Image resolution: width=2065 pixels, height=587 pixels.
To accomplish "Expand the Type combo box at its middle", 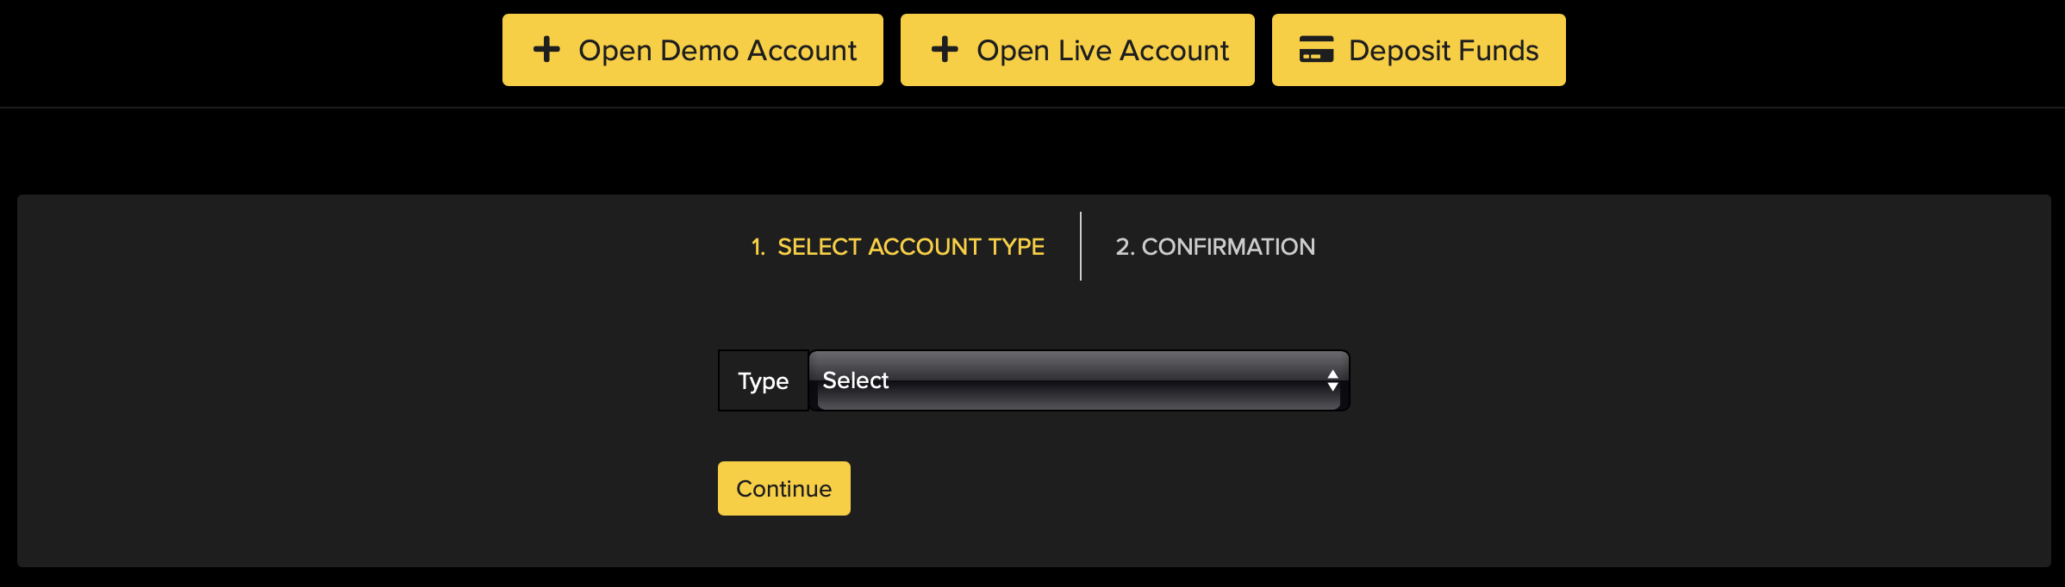I will (1078, 380).
